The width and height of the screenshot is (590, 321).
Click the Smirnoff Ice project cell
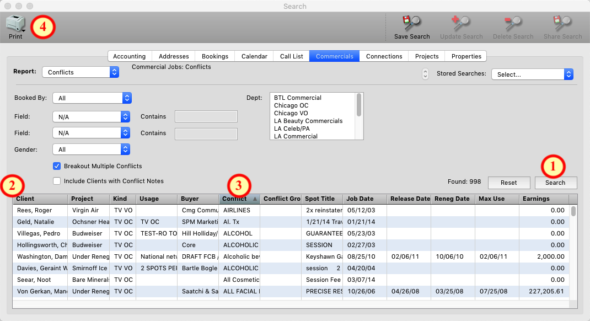click(x=89, y=268)
